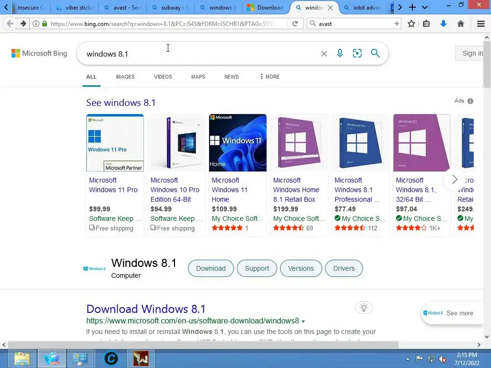Click the browser address bar URL
This screenshot has width=491, height=368.
(162, 23)
